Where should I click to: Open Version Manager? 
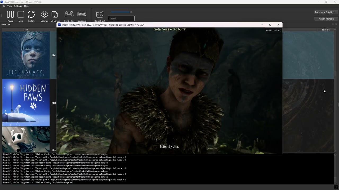(326, 19)
